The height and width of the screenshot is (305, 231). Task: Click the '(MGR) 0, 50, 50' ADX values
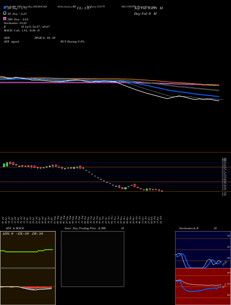(x=45, y=38)
